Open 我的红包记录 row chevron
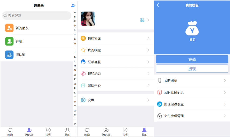 coord(225,92)
